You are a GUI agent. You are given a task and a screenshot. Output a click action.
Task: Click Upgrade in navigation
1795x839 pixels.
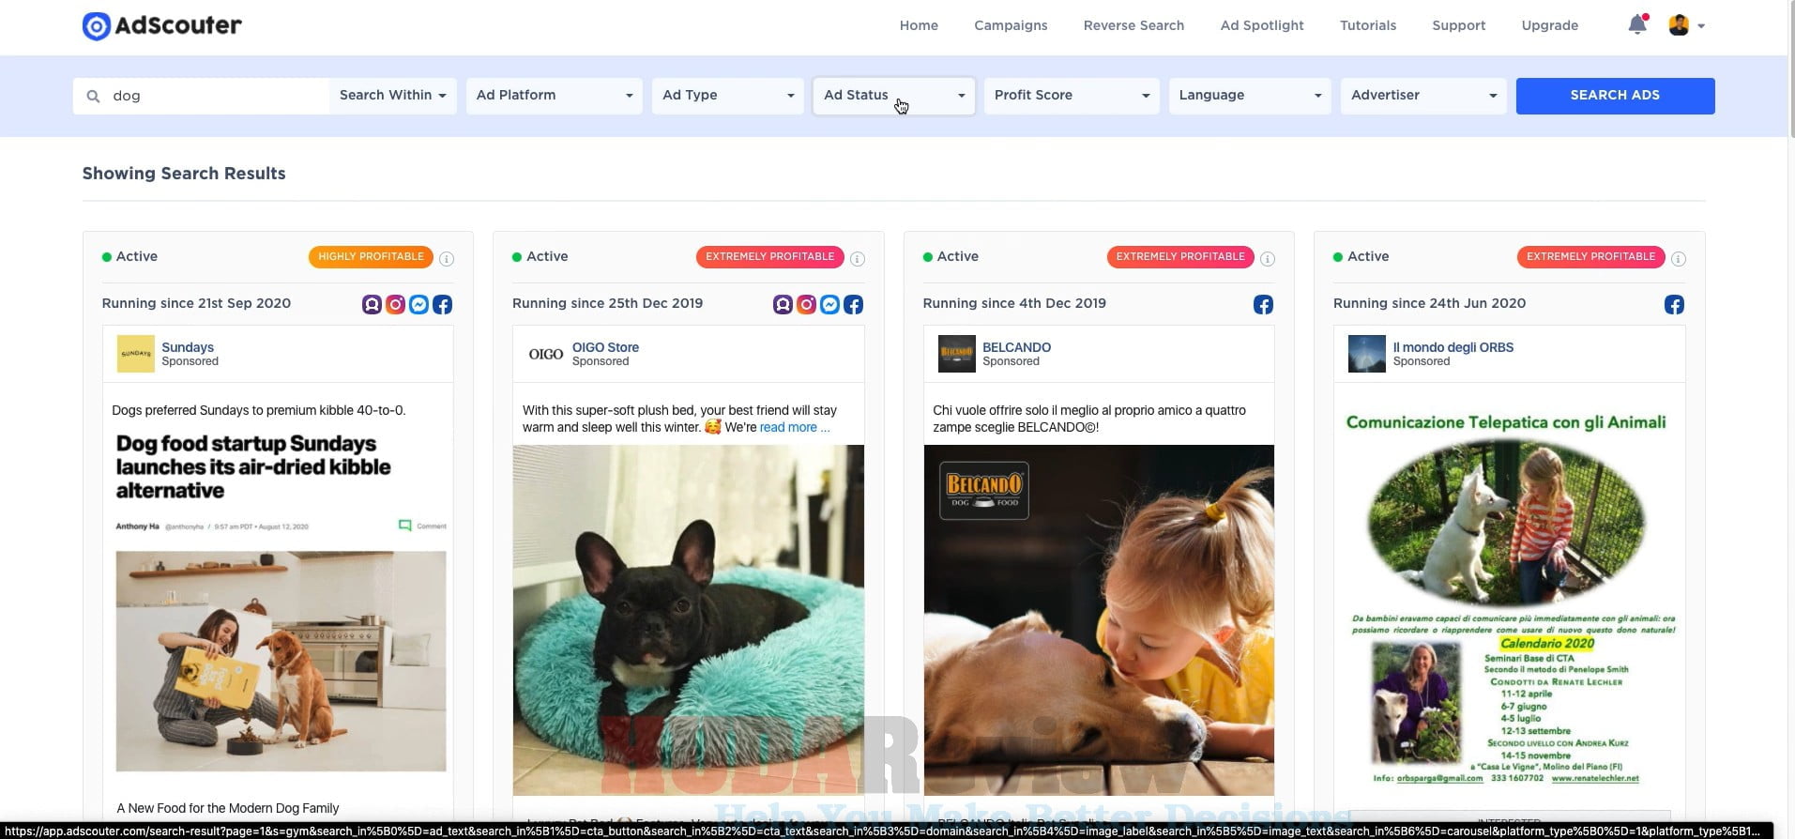tap(1549, 25)
